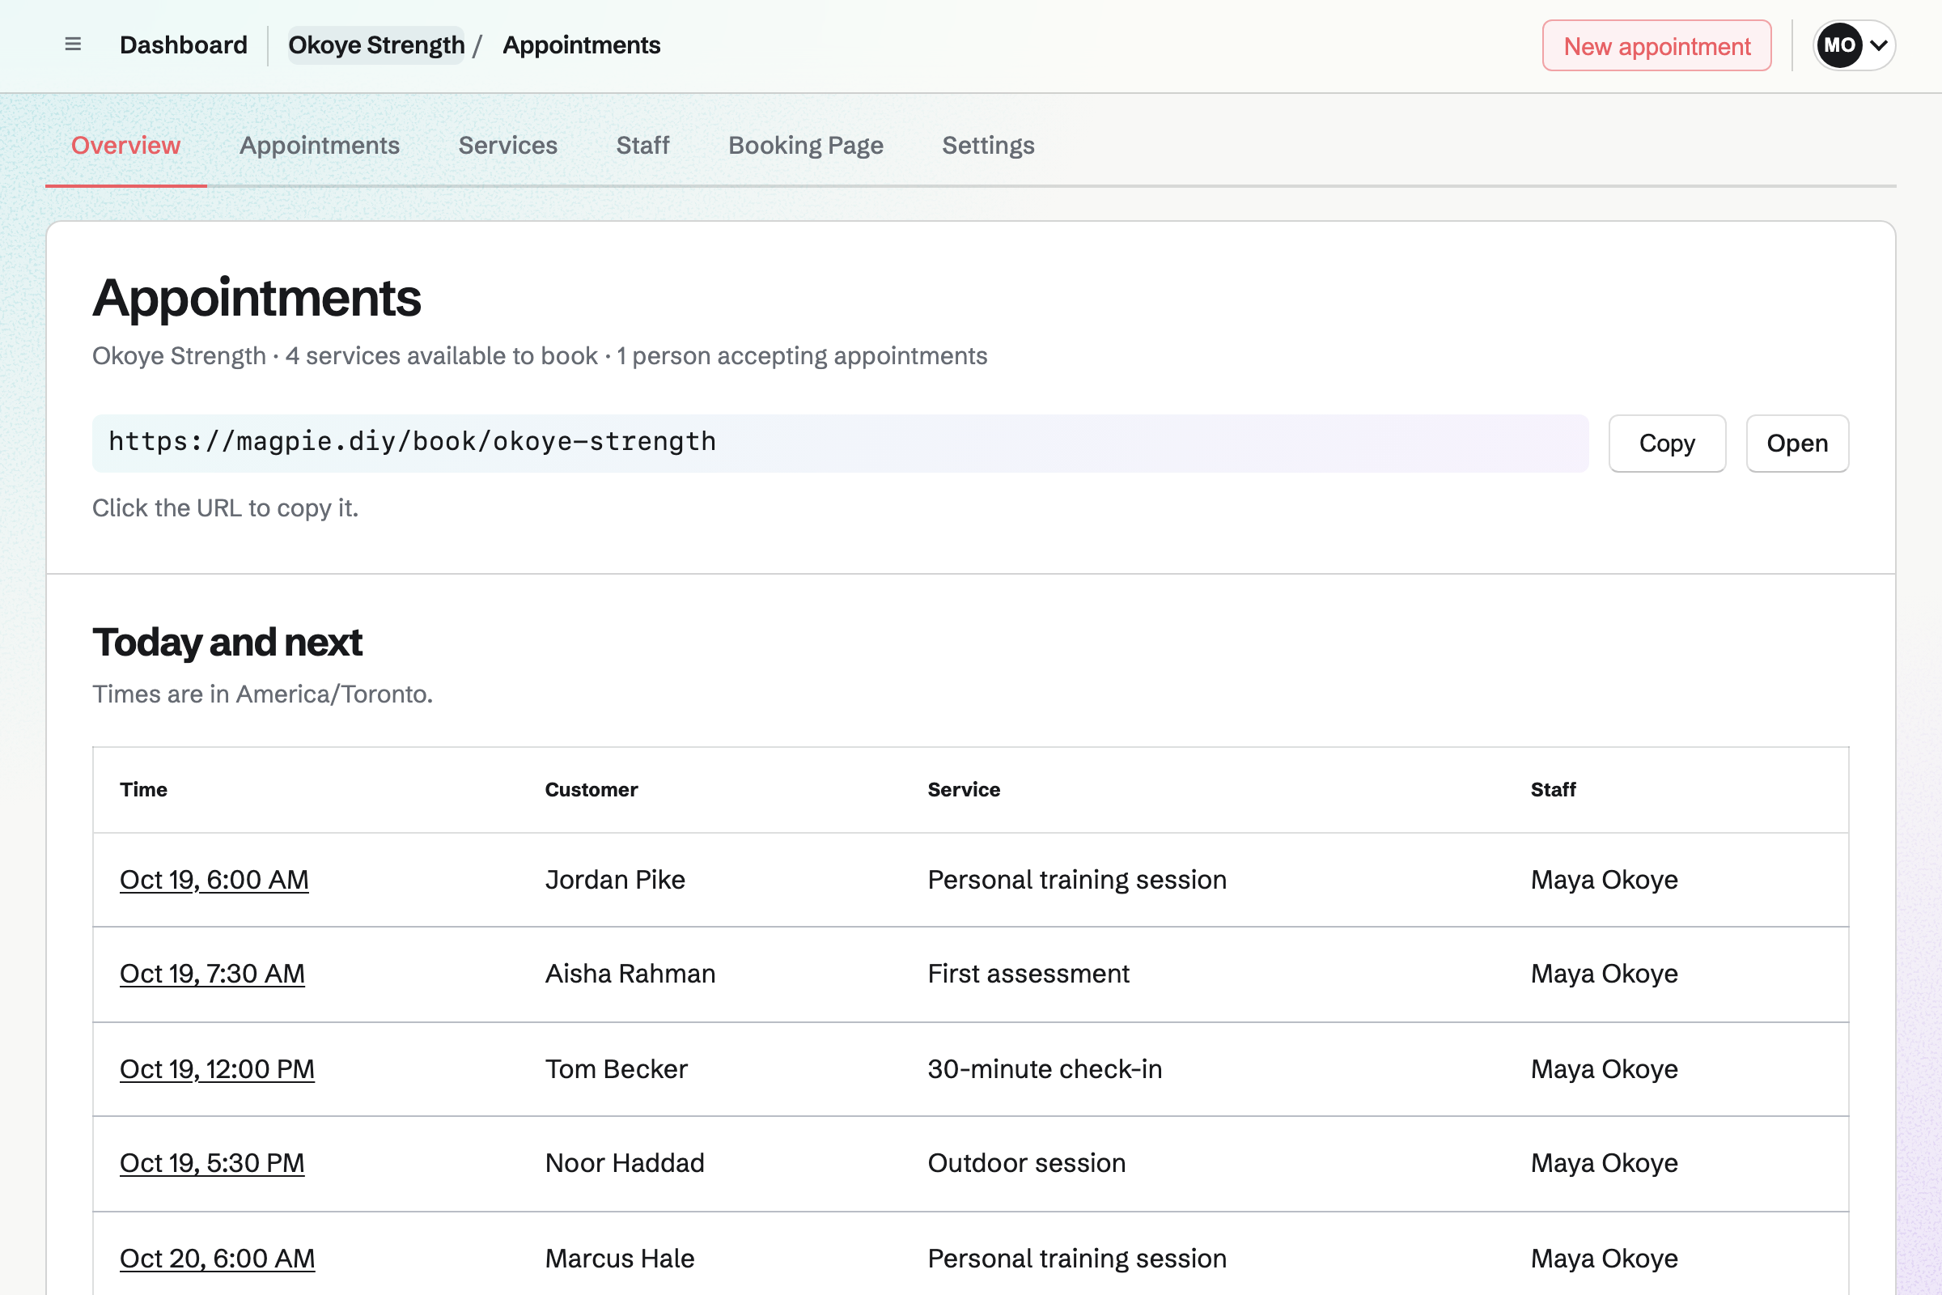This screenshot has width=1942, height=1295.
Task: Select customer Tom Becker cell
Action: [x=616, y=1068]
